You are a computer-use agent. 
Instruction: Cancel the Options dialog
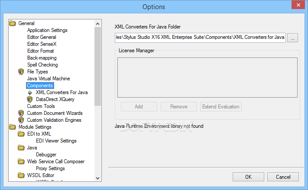click(283, 177)
